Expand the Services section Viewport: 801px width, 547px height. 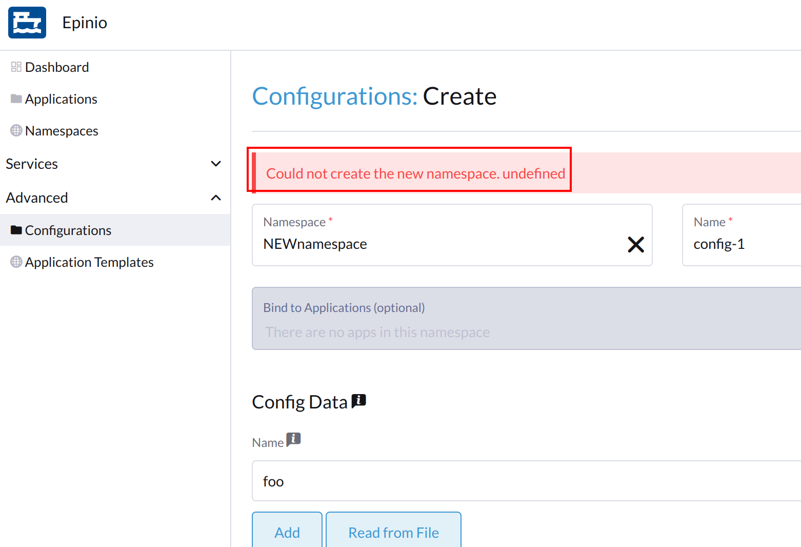click(x=216, y=163)
